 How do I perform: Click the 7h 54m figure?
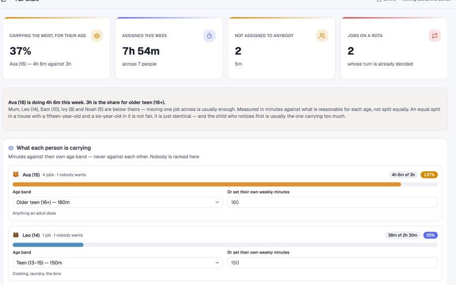point(141,51)
